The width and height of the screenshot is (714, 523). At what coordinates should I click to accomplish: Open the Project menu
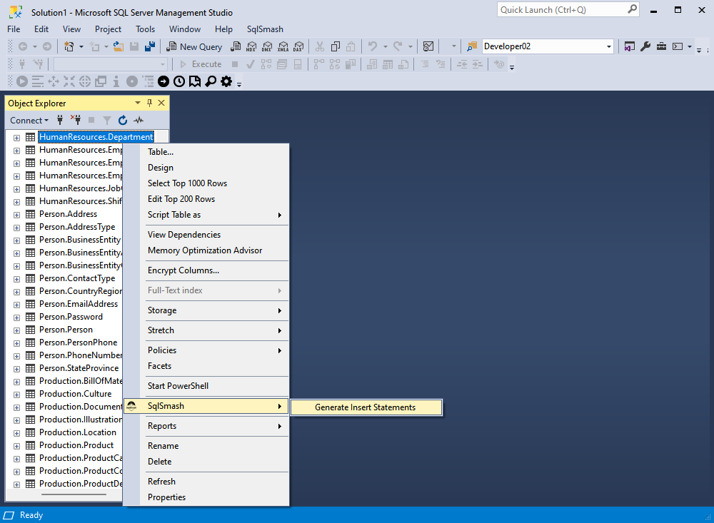tap(108, 29)
